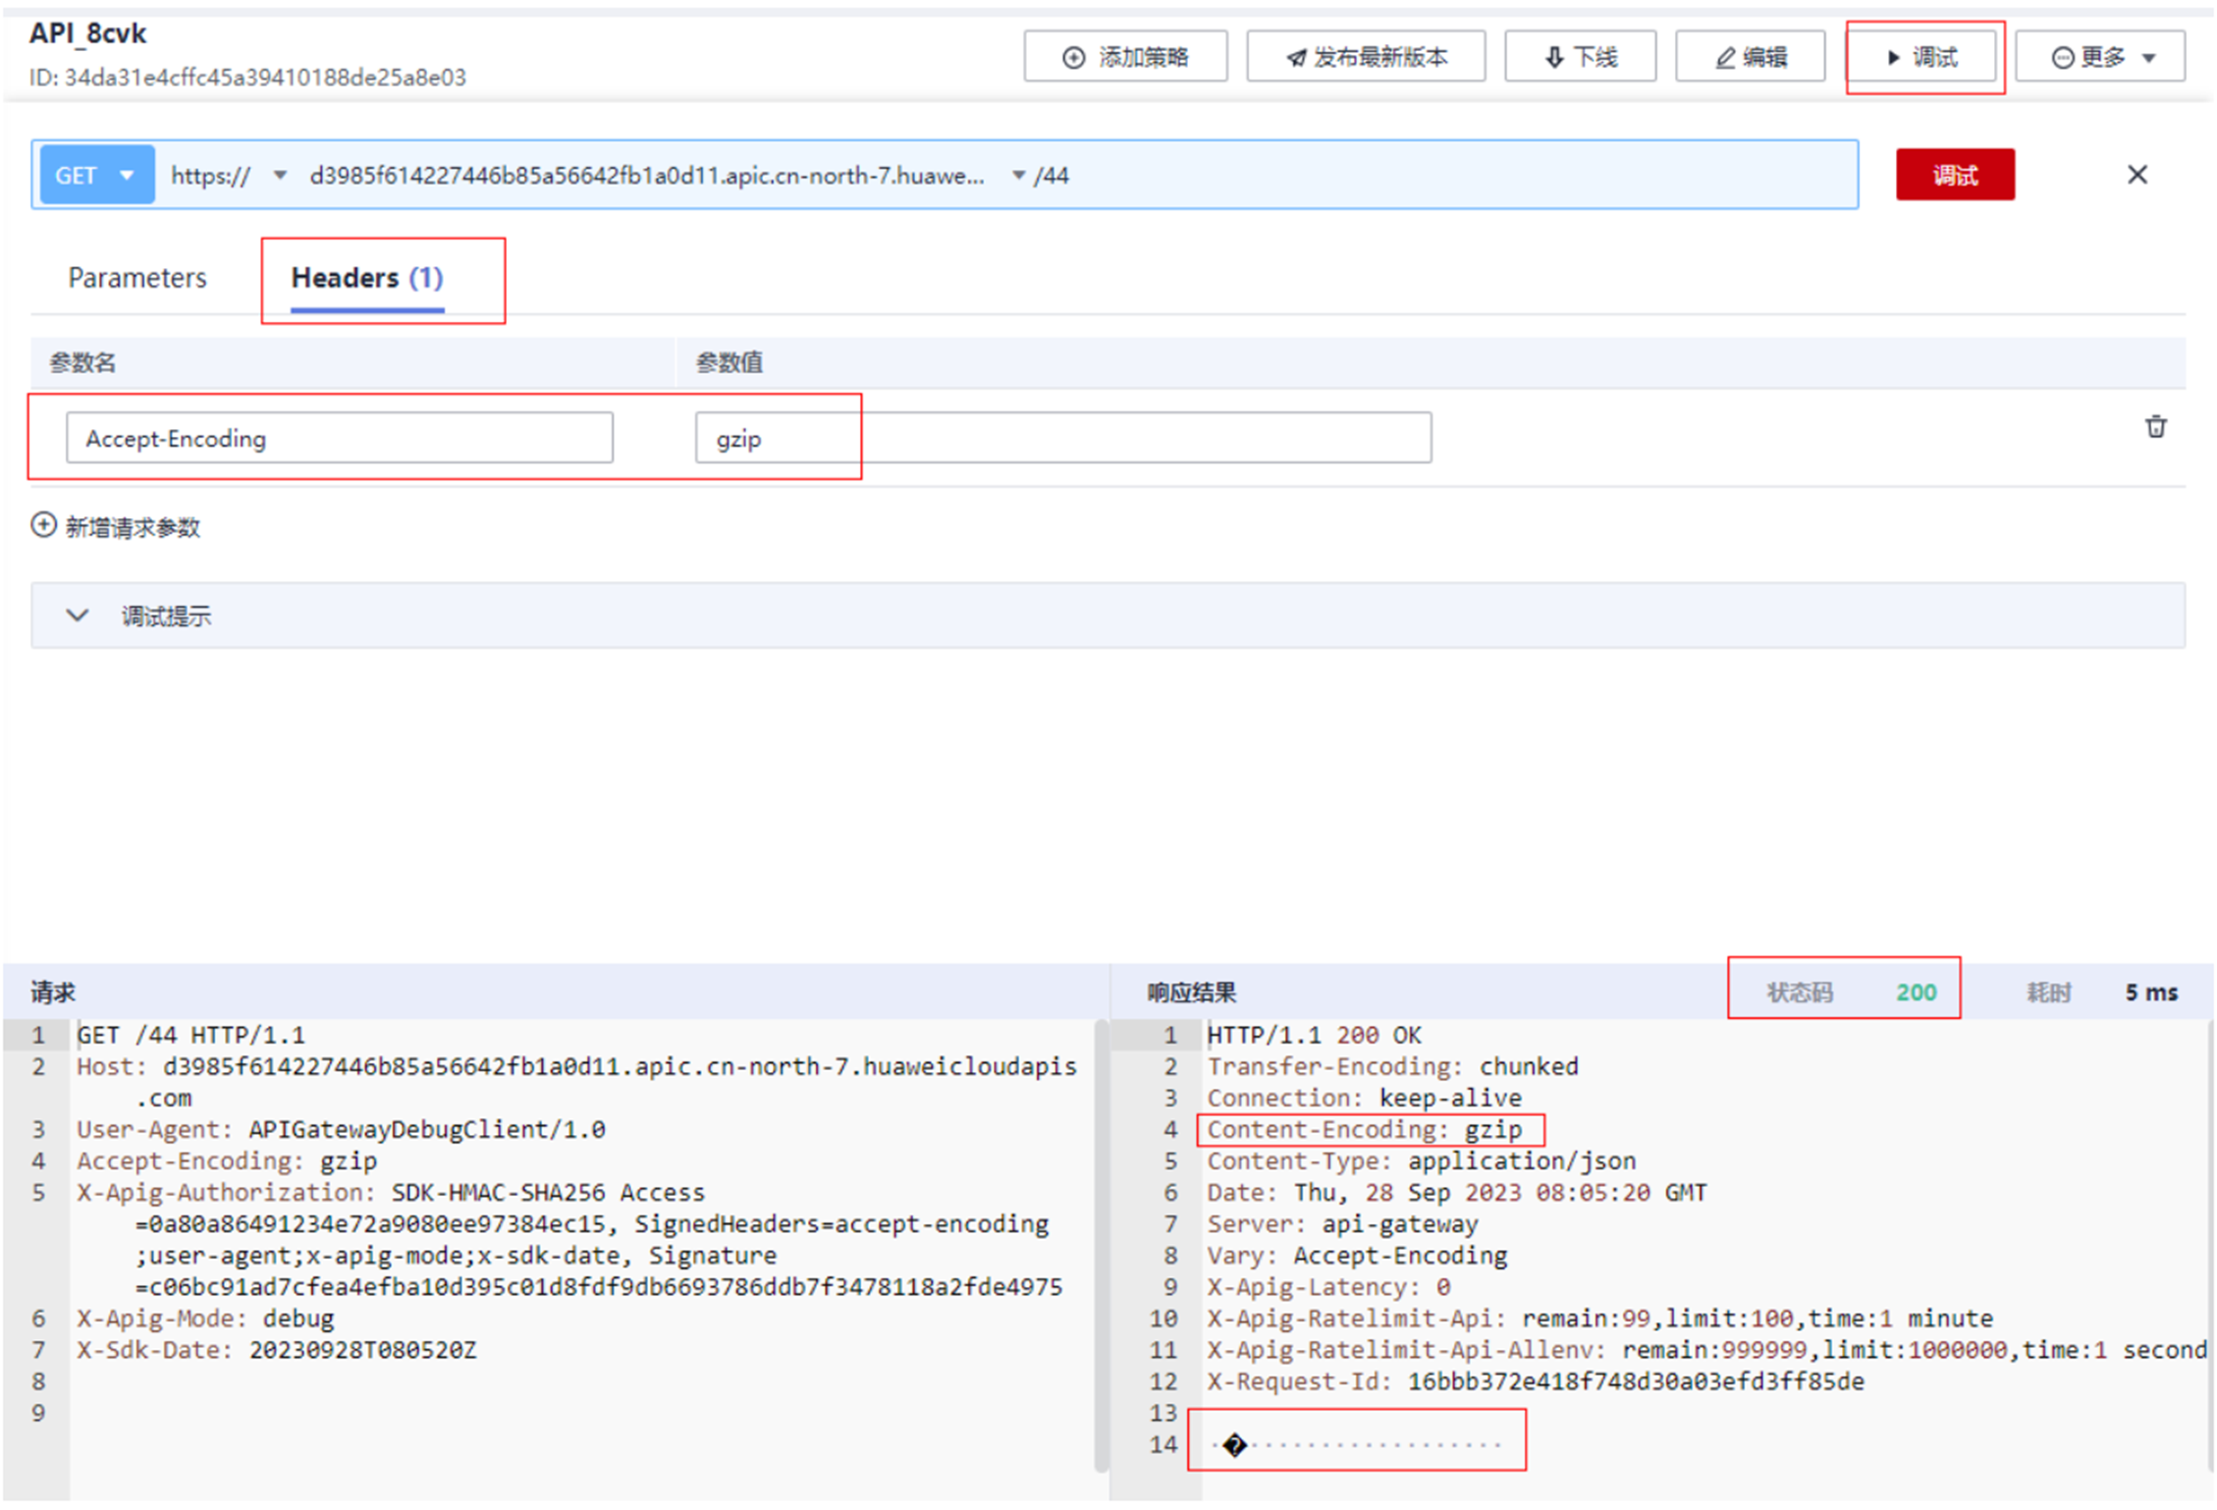The image size is (2217, 1510).
Task: Click the Server: api-gateway line
Action: [1342, 1224]
